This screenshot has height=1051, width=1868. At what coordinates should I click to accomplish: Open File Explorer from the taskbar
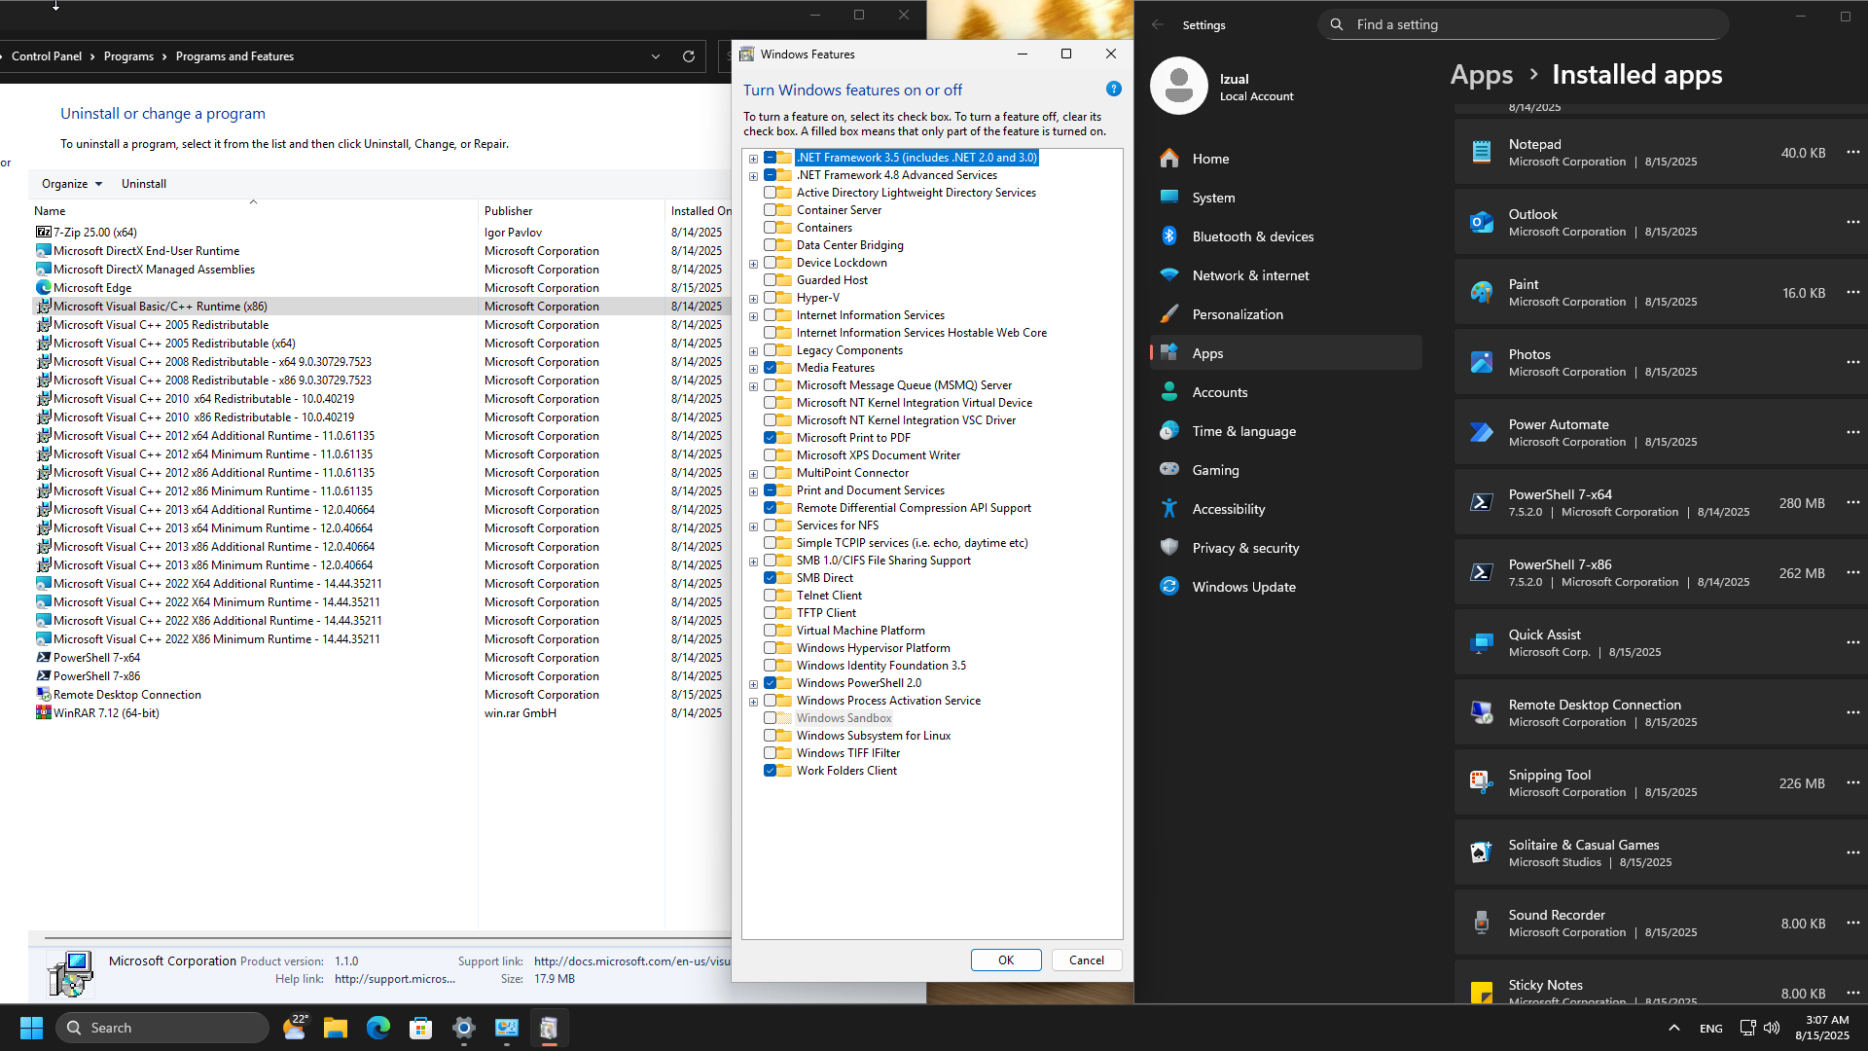tap(336, 1028)
